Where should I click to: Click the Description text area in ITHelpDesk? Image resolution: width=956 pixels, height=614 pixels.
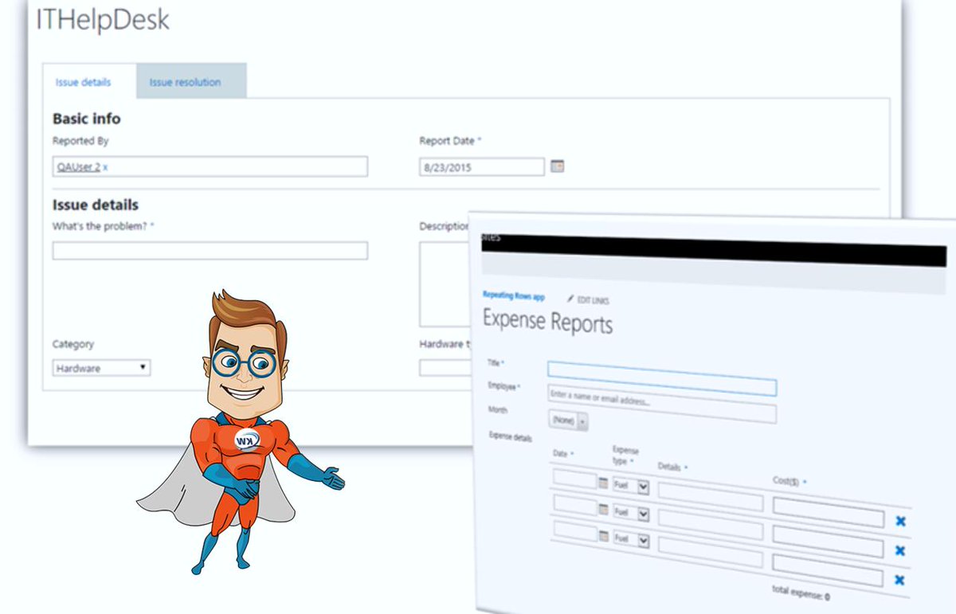click(x=445, y=284)
